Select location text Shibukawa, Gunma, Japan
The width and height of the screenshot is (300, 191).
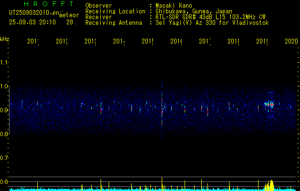(194, 11)
